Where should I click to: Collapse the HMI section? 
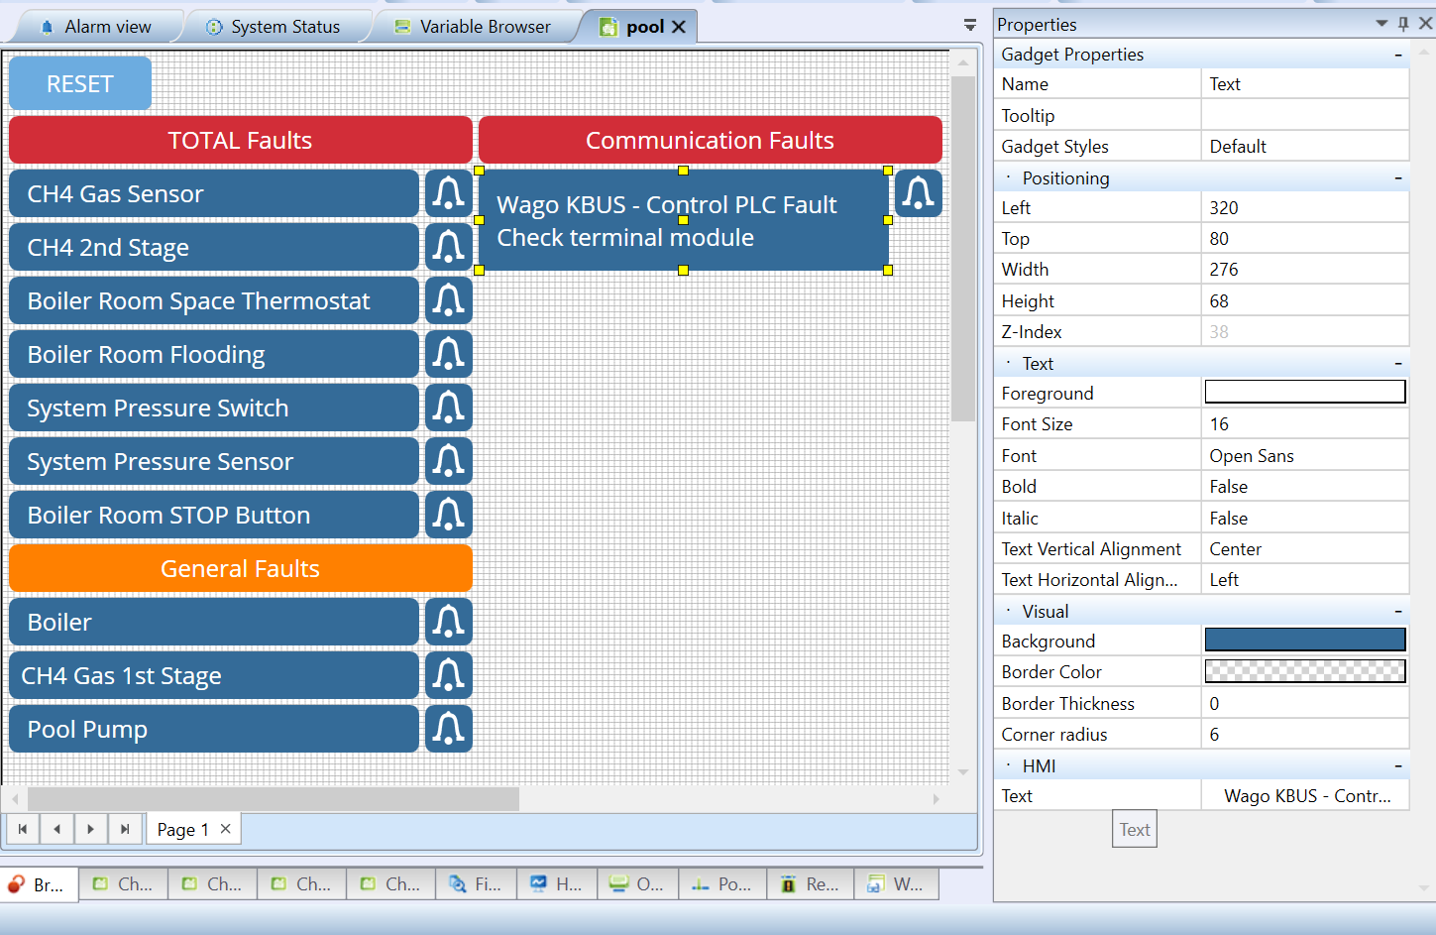(x=1398, y=766)
